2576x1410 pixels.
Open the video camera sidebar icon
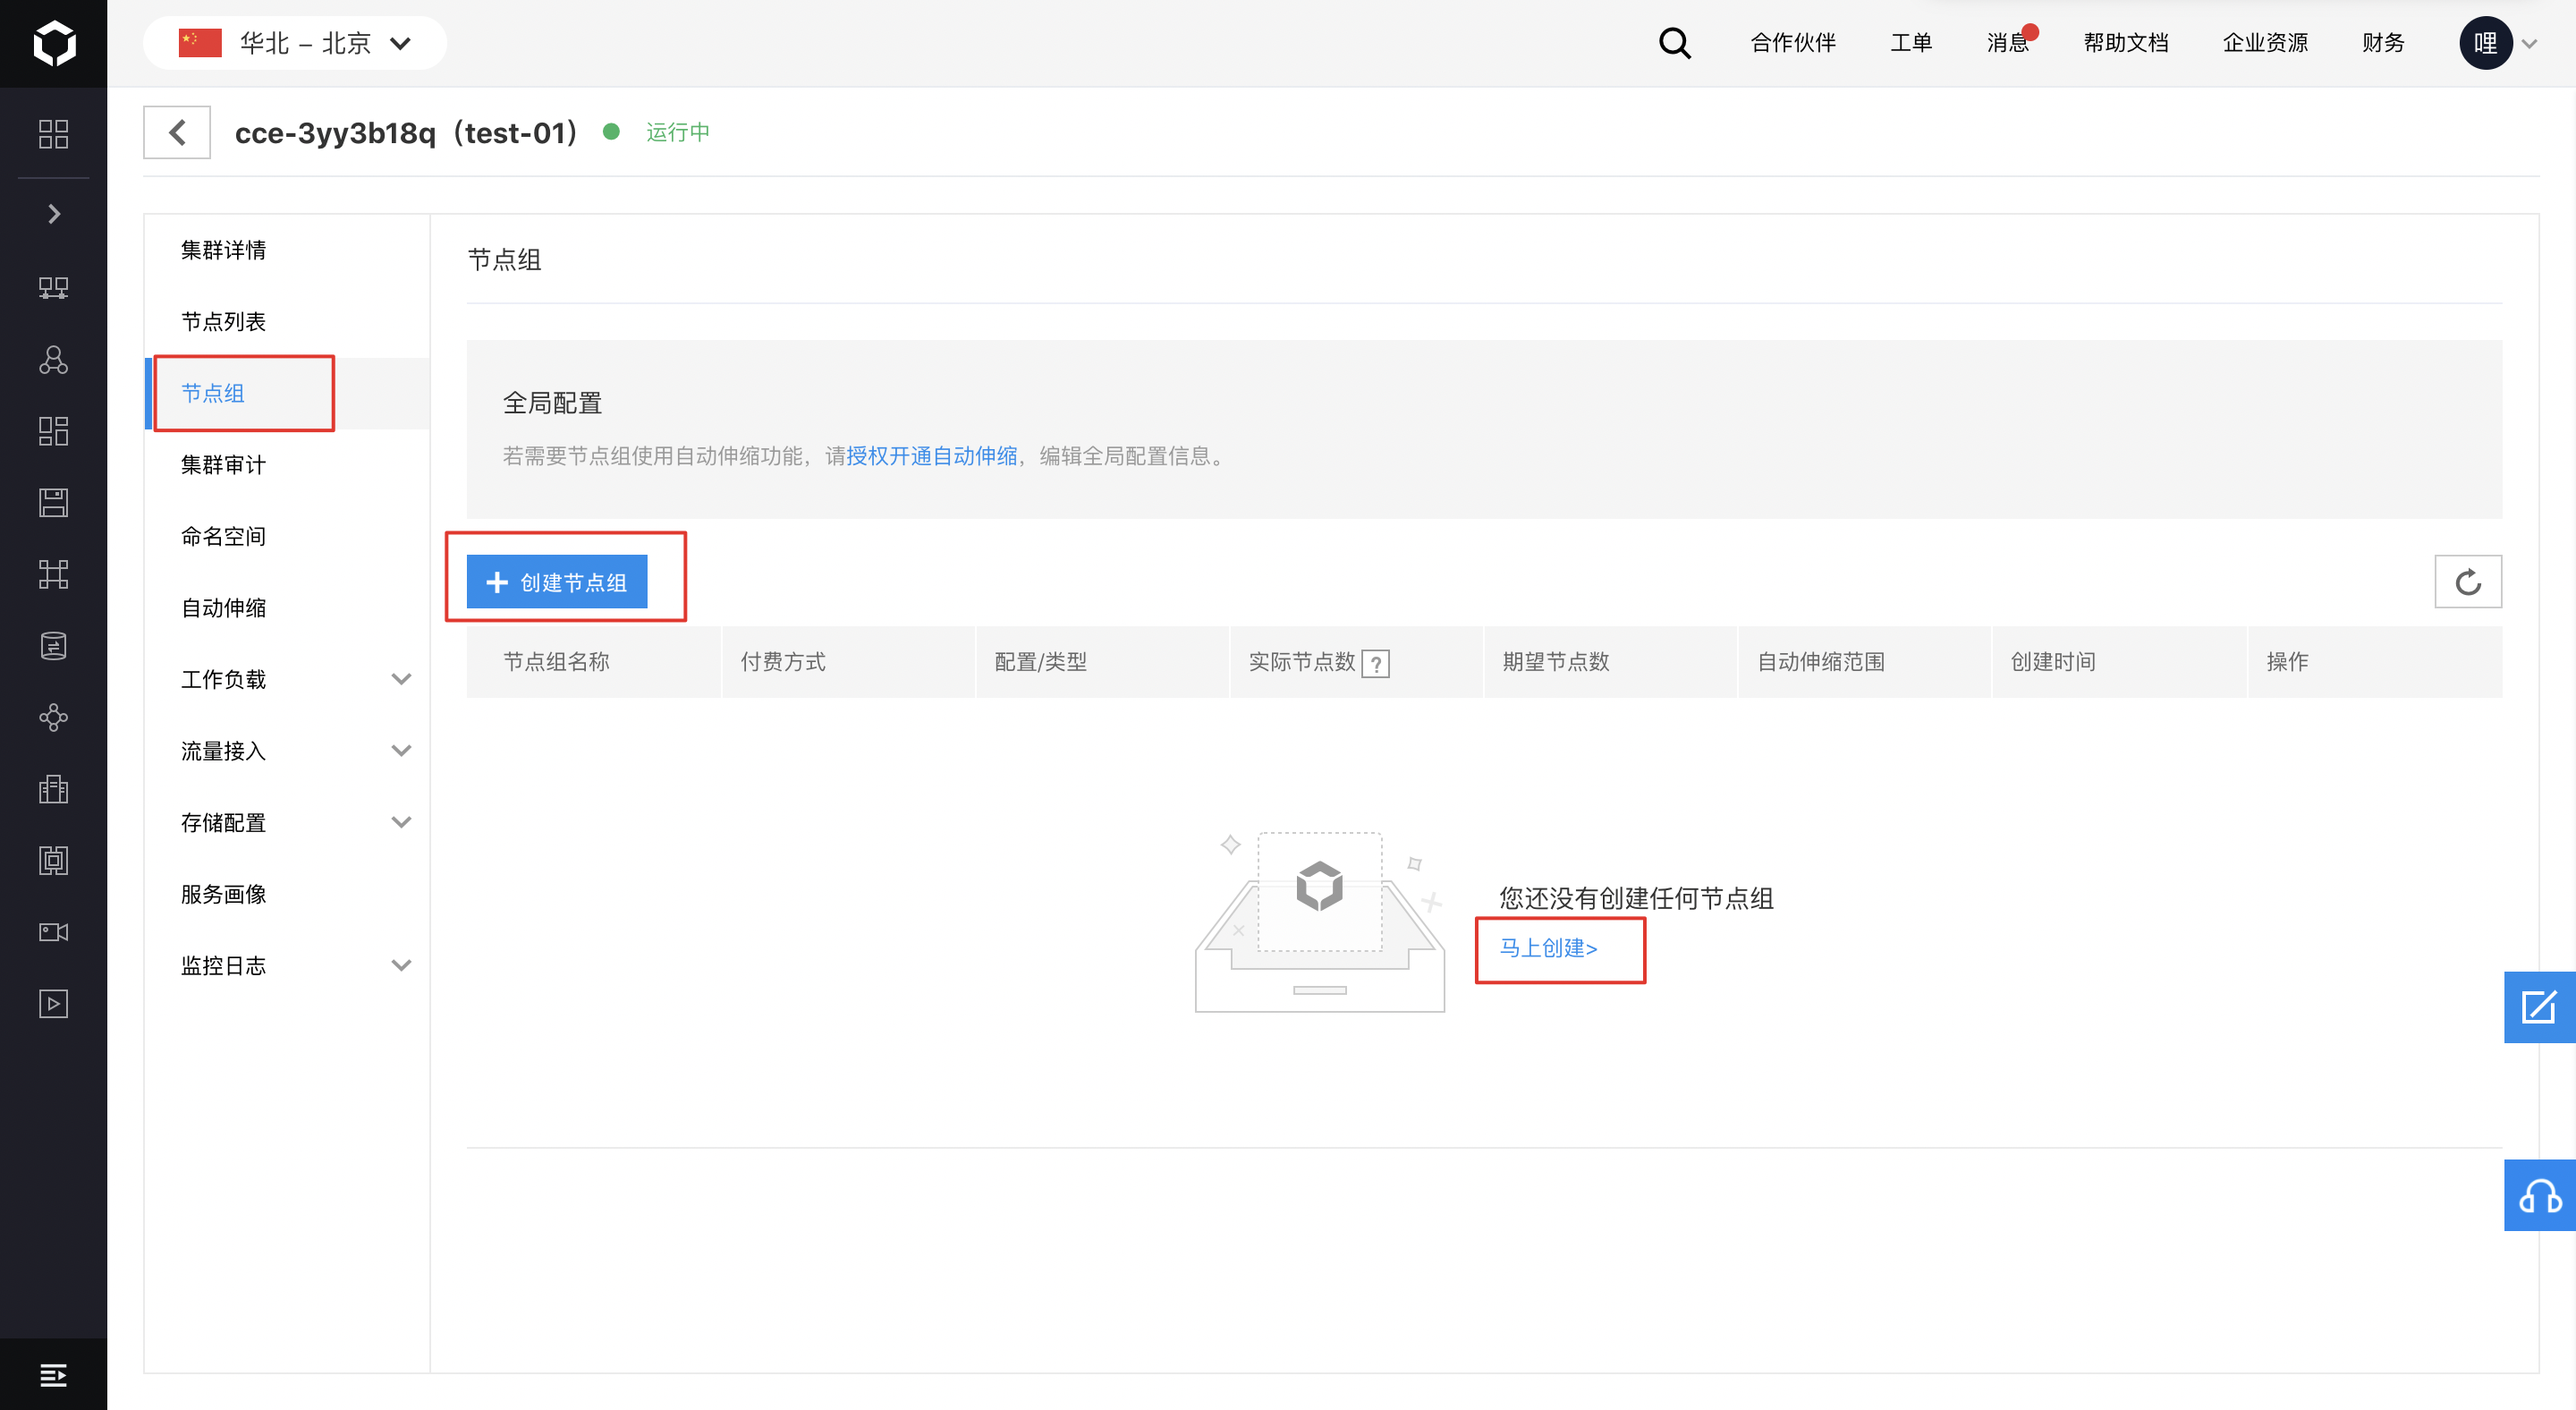click(x=54, y=932)
